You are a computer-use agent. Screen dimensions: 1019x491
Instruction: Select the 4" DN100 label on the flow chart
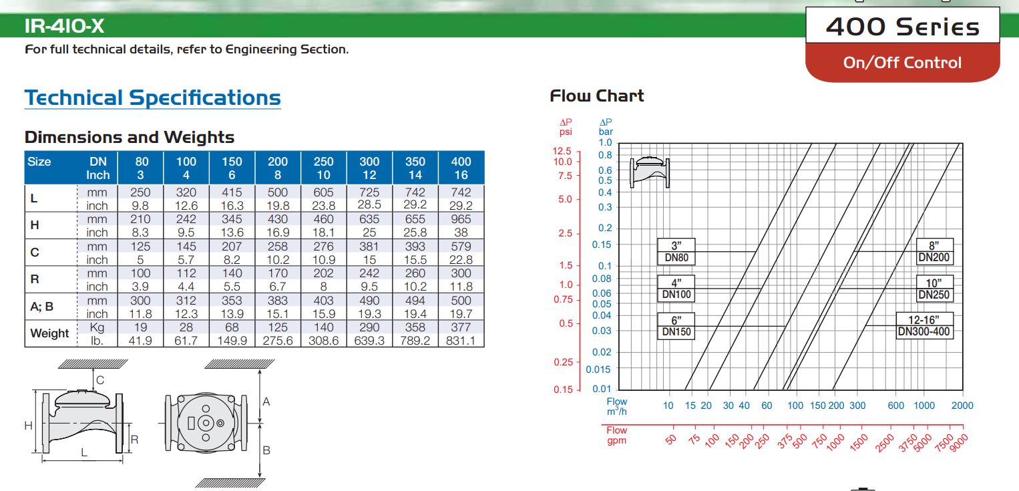coord(676,289)
